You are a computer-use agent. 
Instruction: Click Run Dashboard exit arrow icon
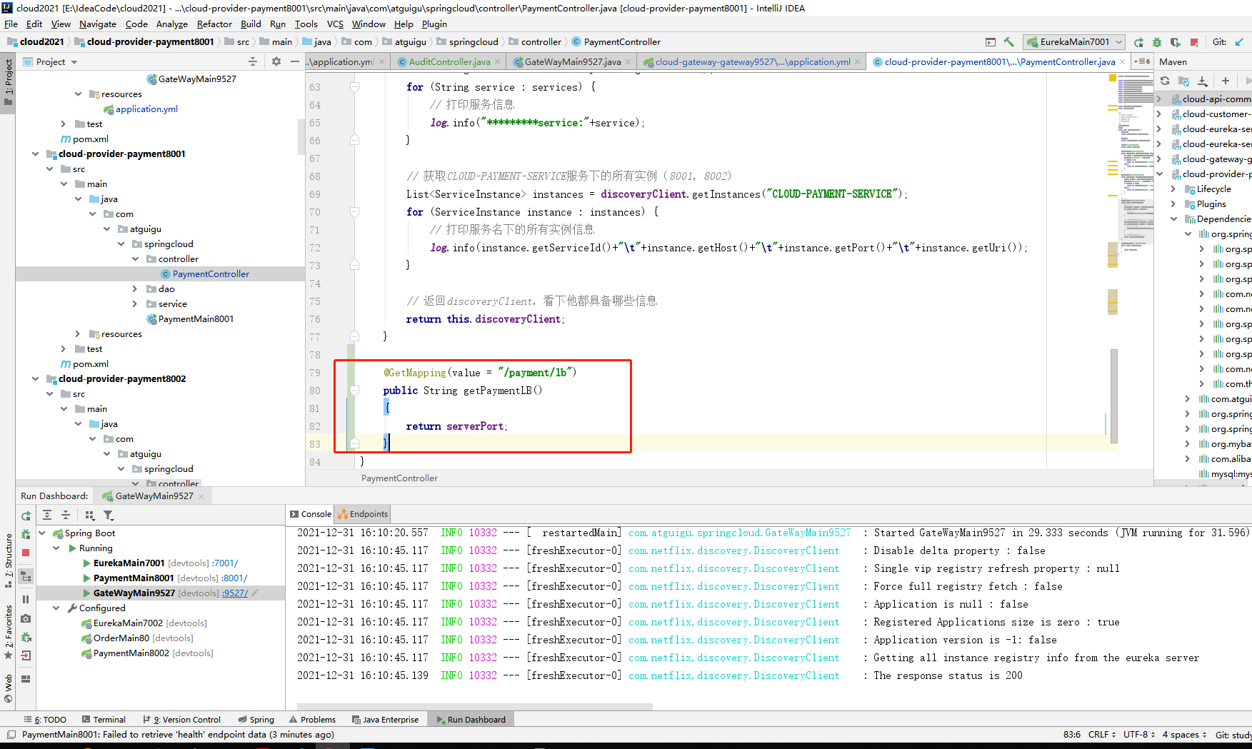tap(26, 655)
